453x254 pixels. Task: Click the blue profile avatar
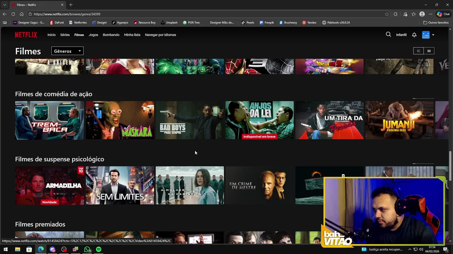tap(426, 35)
